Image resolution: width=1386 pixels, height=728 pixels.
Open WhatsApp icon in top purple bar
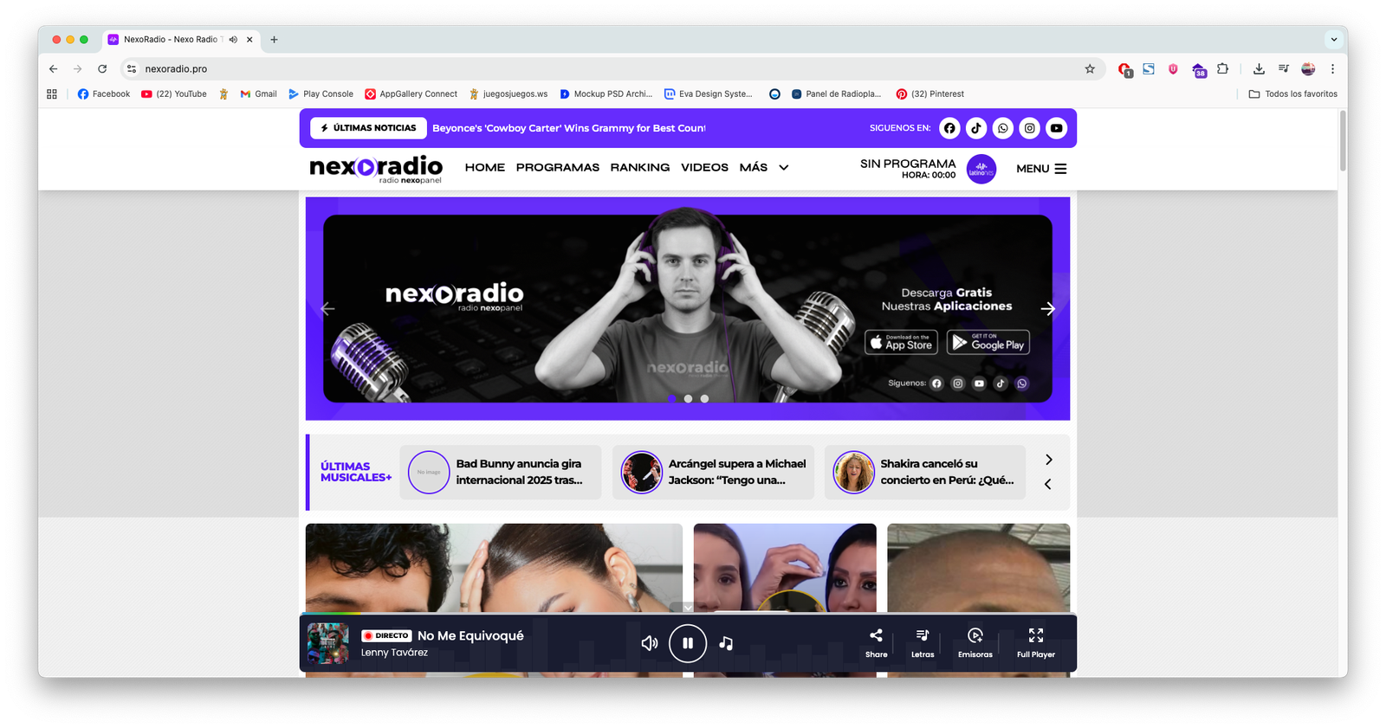(1003, 128)
